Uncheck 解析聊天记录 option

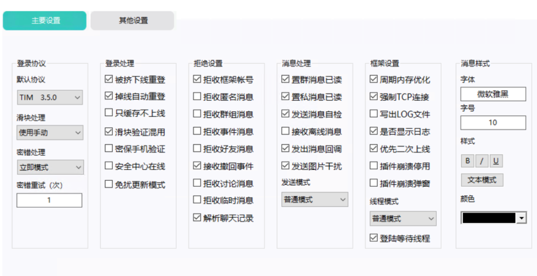197,218
